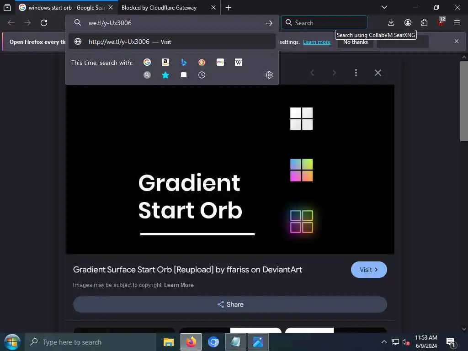
Task: Search in History using clock icon
Action: (202, 75)
